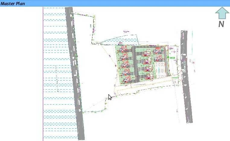Click the 'N' north direction label
The height and width of the screenshot is (141, 230).
221,24
